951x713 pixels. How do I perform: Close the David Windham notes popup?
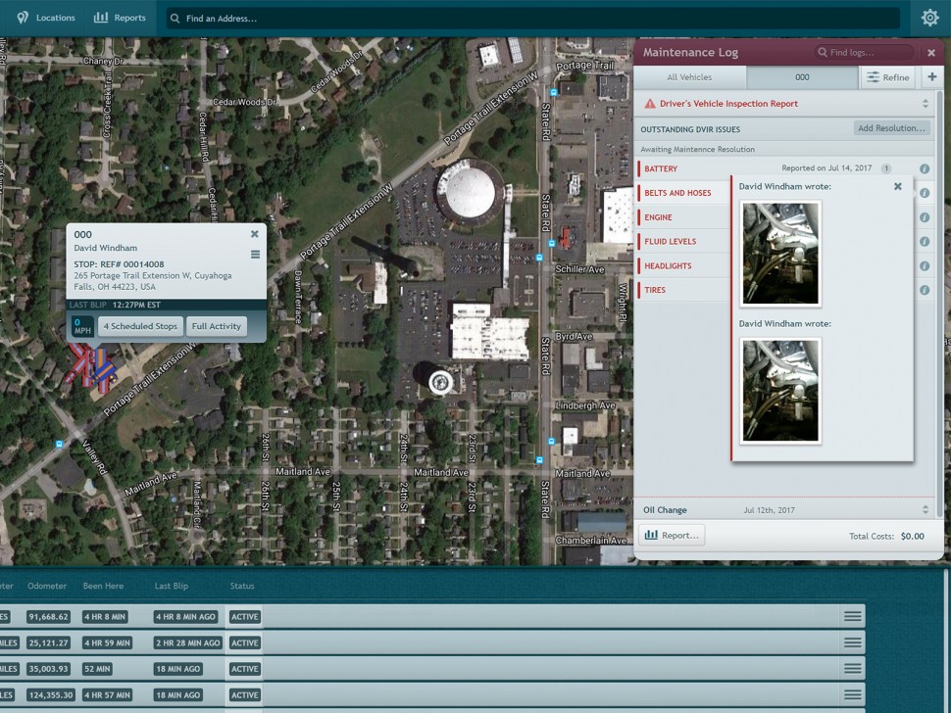[898, 187]
